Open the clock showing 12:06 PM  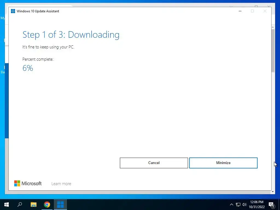(x=257, y=205)
